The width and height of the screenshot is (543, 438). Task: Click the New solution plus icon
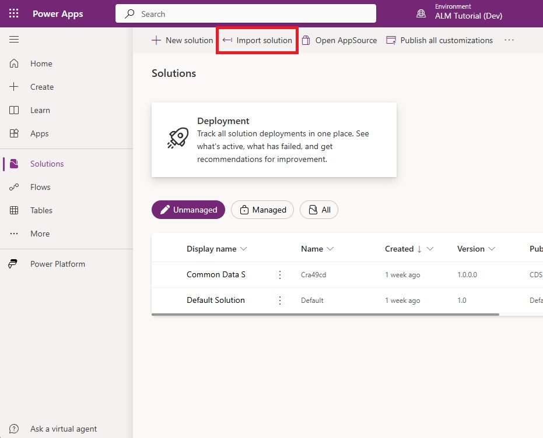coord(156,40)
